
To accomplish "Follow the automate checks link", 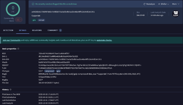I will click(104, 40).
